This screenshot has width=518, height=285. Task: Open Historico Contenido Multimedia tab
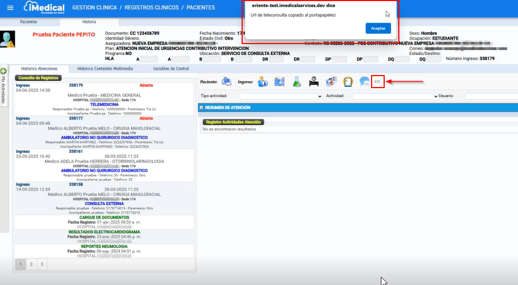click(x=104, y=69)
